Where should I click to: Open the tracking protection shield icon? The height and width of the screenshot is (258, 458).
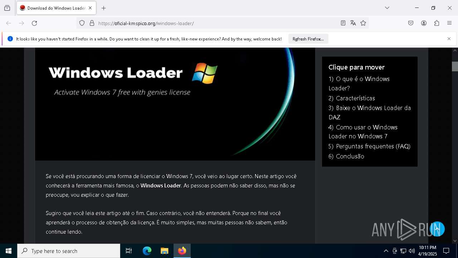82,23
